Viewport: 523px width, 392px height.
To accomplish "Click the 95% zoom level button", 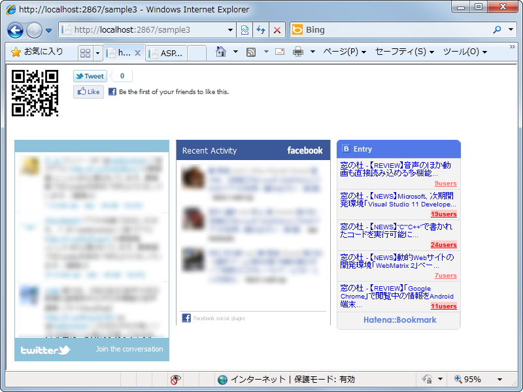I will coord(467,380).
